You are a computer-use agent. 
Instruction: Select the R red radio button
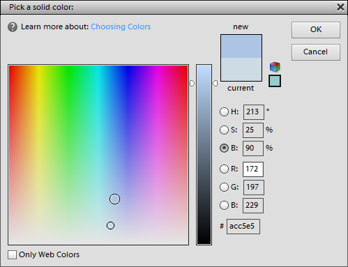tap(224, 169)
